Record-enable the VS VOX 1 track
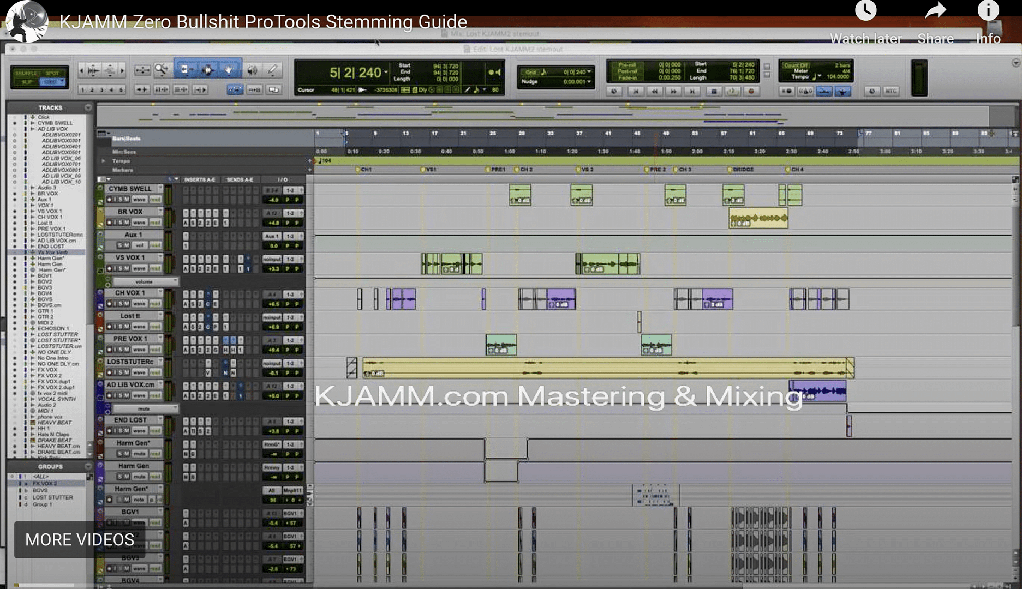Screen dimensions: 1022x589 [x=110, y=268]
